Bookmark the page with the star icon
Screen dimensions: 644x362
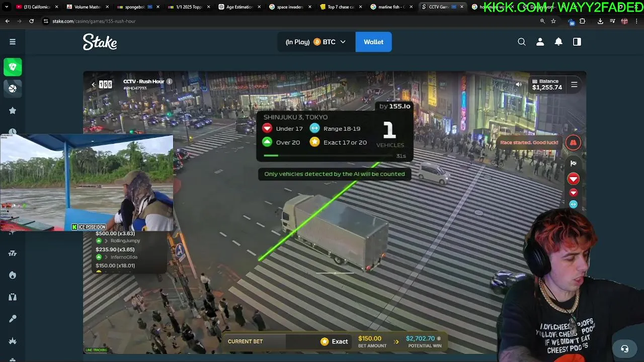click(x=553, y=21)
